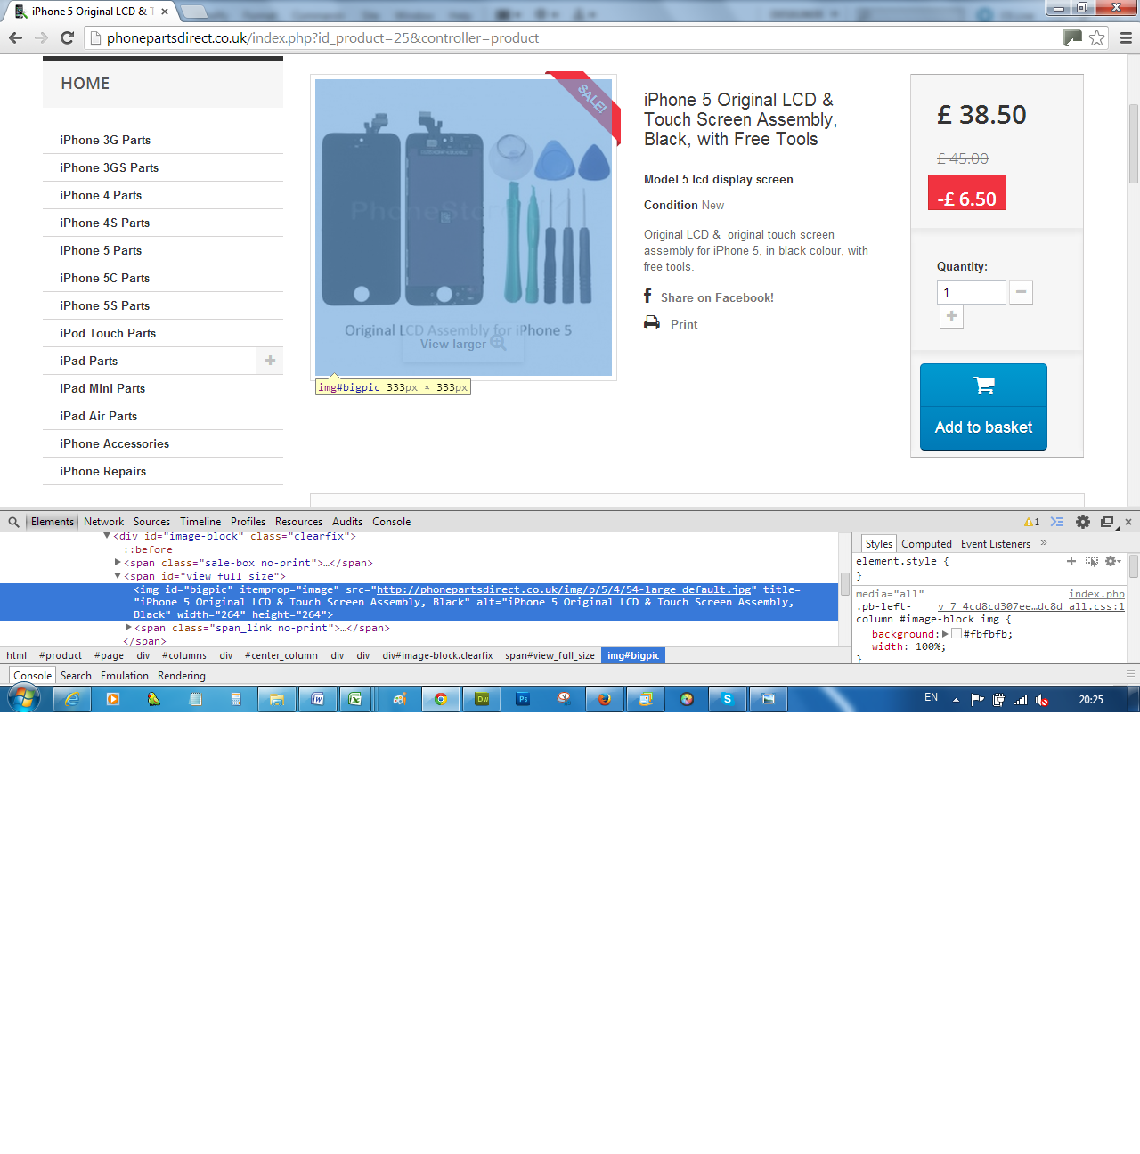This screenshot has width=1140, height=1154.
Task: Toggle element state in Styles pane
Action: (x=1092, y=561)
